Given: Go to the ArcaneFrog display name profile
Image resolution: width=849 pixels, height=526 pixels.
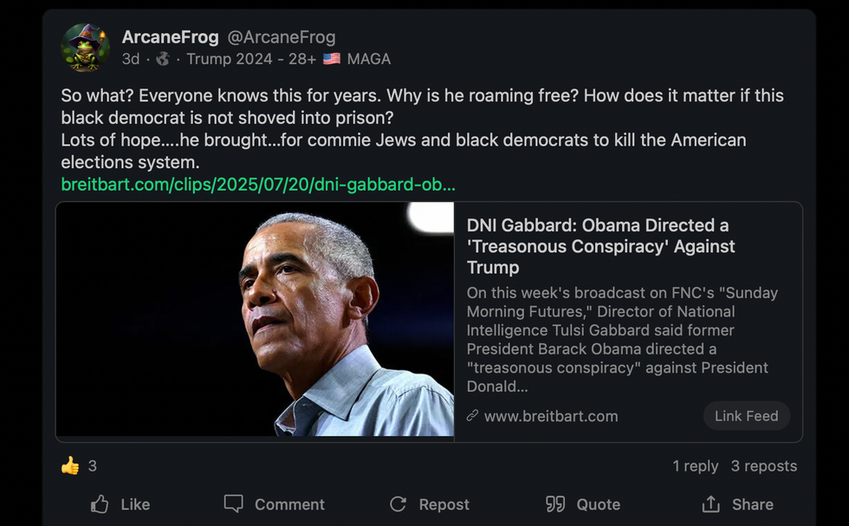Looking at the screenshot, I should (x=170, y=37).
